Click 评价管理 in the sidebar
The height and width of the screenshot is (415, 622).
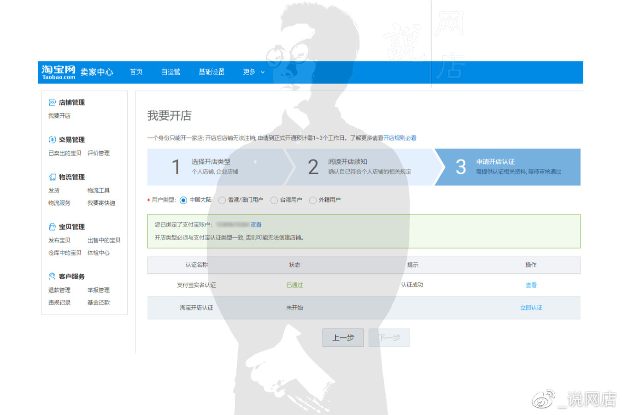coord(99,153)
